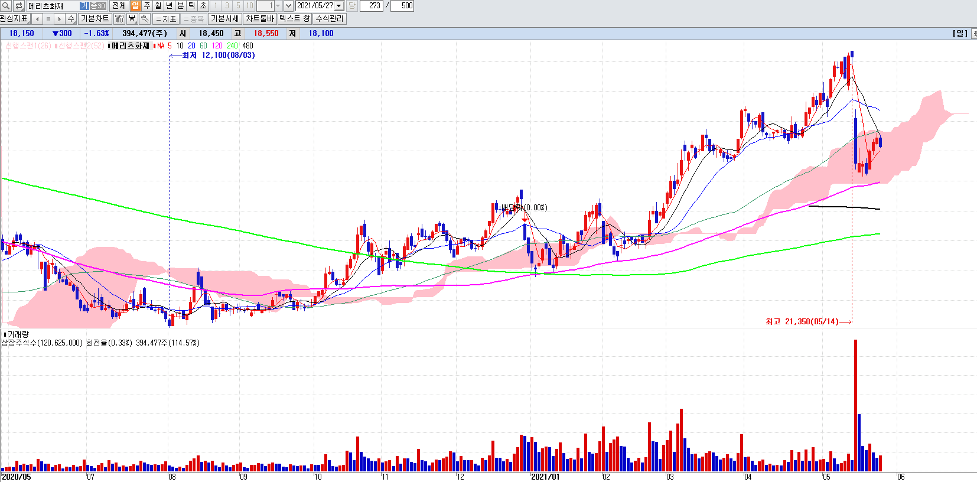The width and height of the screenshot is (977, 482).
Task: Select the 월 (monthly) period toggle
Action: [x=158, y=6]
